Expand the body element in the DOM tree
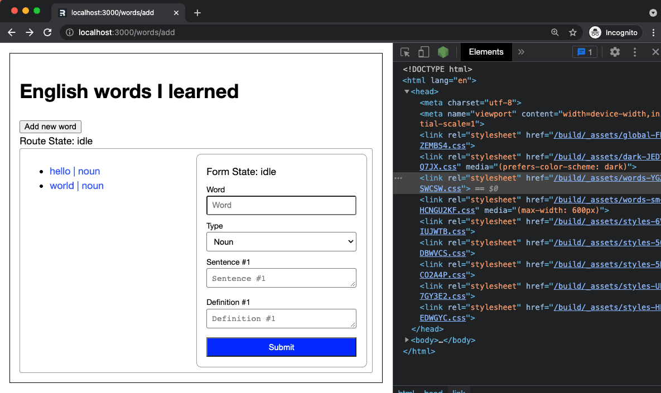661x393 pixels. 407,339
